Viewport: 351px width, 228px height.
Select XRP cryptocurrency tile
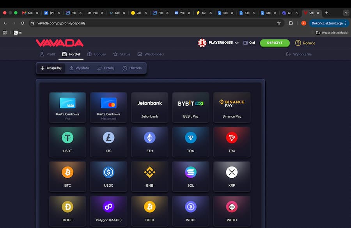tap(232, 177)
